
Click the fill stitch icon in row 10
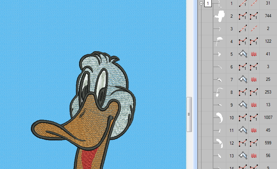pyautogui.click(x=254, y=117)
